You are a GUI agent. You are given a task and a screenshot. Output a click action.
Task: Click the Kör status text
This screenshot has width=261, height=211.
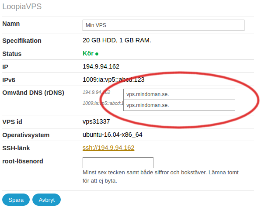point(88,53)
